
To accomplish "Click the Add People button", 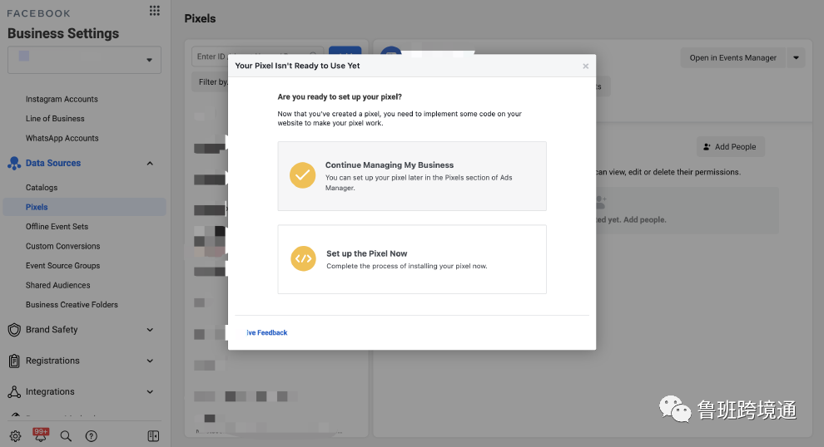I will pos(731,147).
